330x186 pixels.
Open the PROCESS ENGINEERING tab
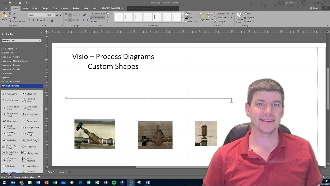coord(112,8)
